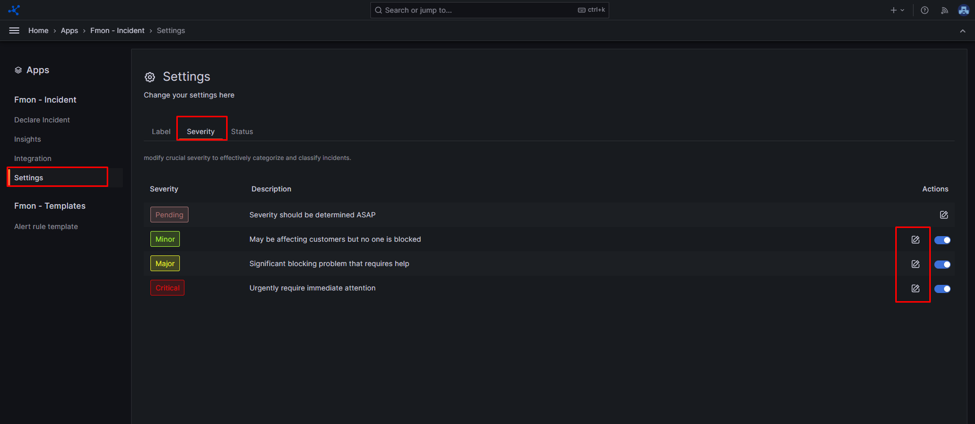Disable the Critical severity toggle
This screenshot has height=424, width=975.
(x=942, y=289)
